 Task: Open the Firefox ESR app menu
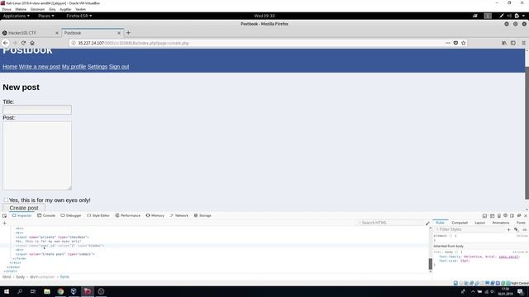(79, 16)
